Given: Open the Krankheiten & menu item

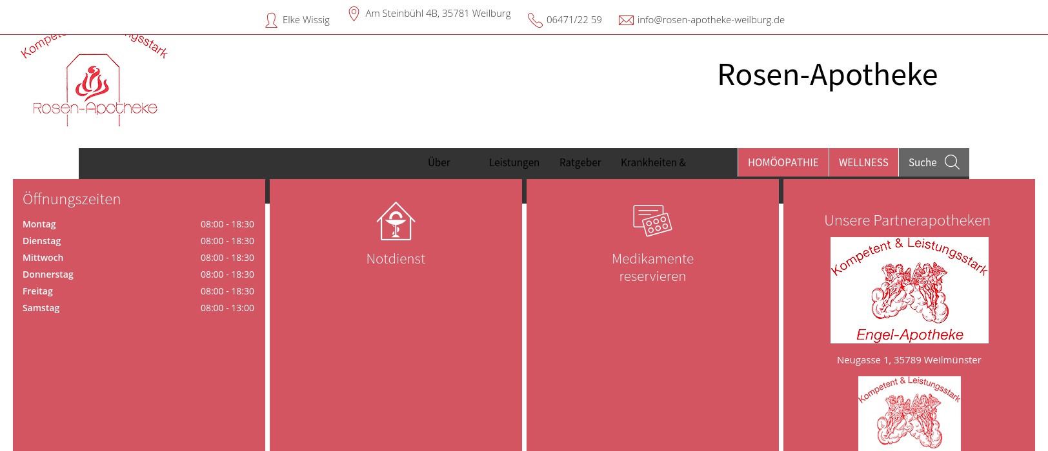Looking at the screenshot, I should pos(653,162).
